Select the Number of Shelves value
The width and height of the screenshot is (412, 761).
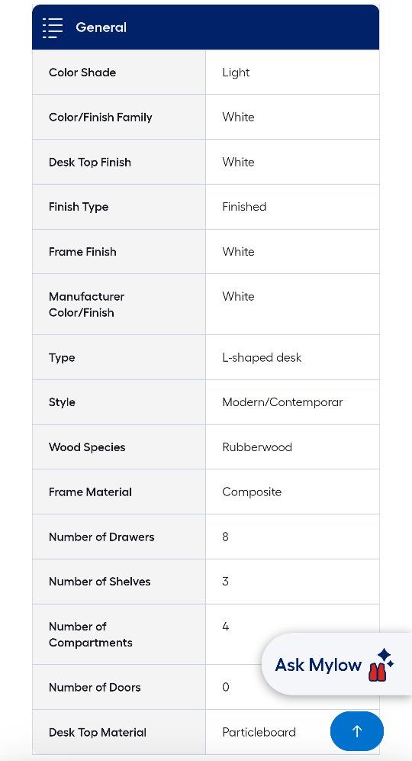tap(225, 582)
